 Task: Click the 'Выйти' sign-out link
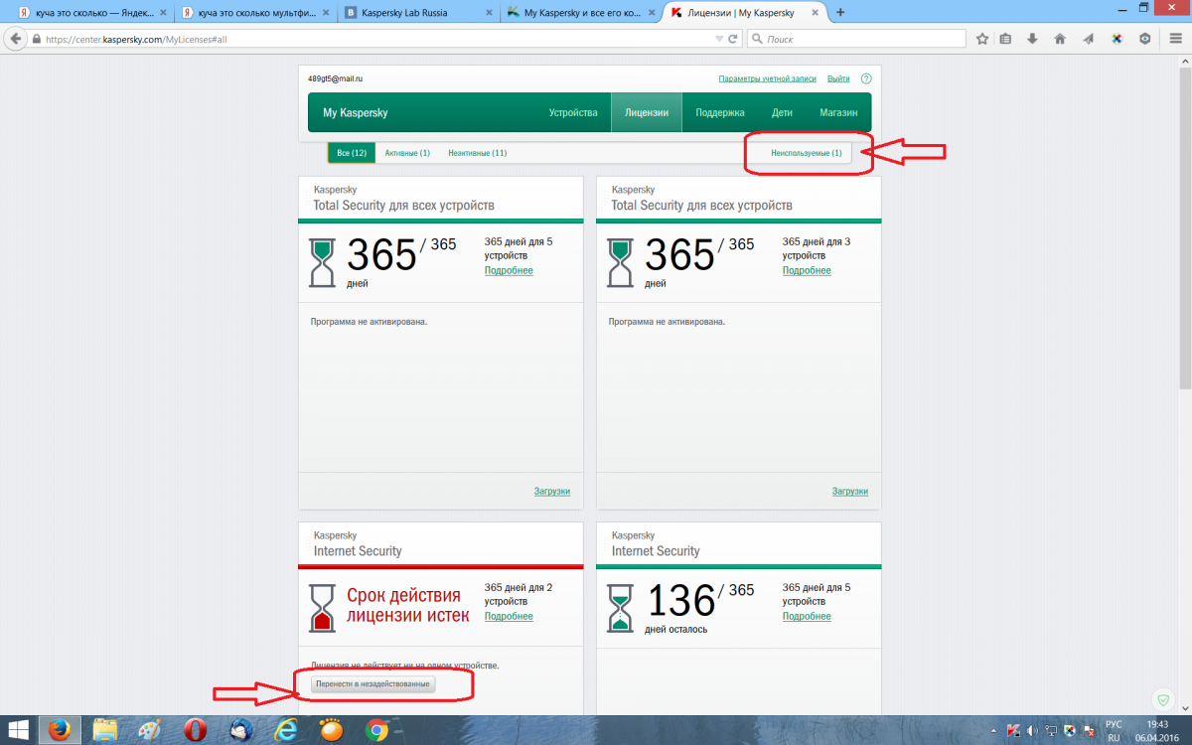click(x=838, y=78)
